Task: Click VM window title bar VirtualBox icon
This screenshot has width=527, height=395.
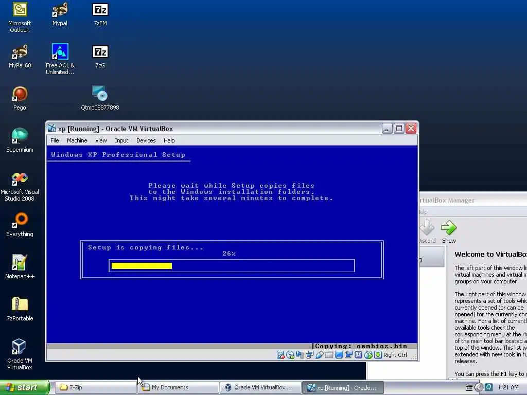Action: click(x=52, y=128)
